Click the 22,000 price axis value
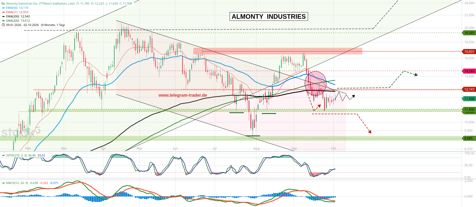Image resolution: width=476 pixels, height=207 pixels. (469, 15)
